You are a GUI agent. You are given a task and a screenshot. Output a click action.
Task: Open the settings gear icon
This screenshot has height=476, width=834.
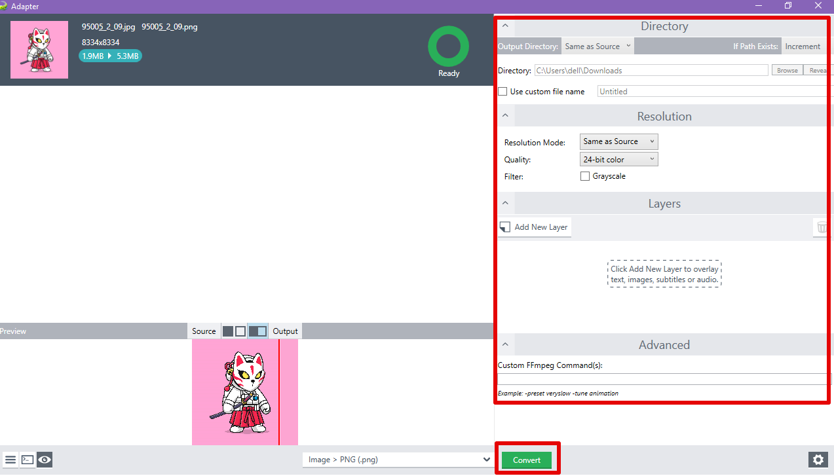tap(818, 460)
